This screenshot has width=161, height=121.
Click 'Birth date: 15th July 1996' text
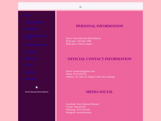78,41
